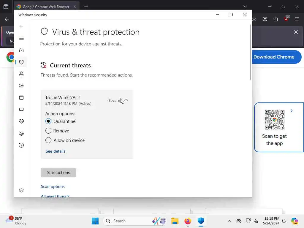Viewport: 304px width, 228px height.
Task: Open browser account profile icon
Action: click(265, 19)
